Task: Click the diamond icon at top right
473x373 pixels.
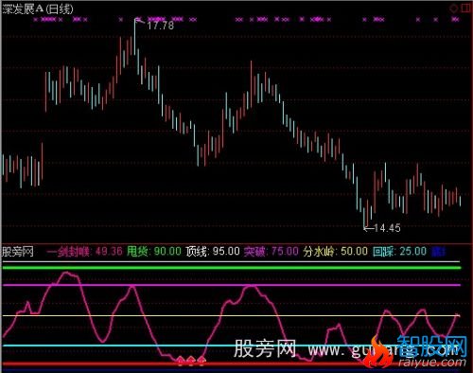Action: tap(453, 9)
